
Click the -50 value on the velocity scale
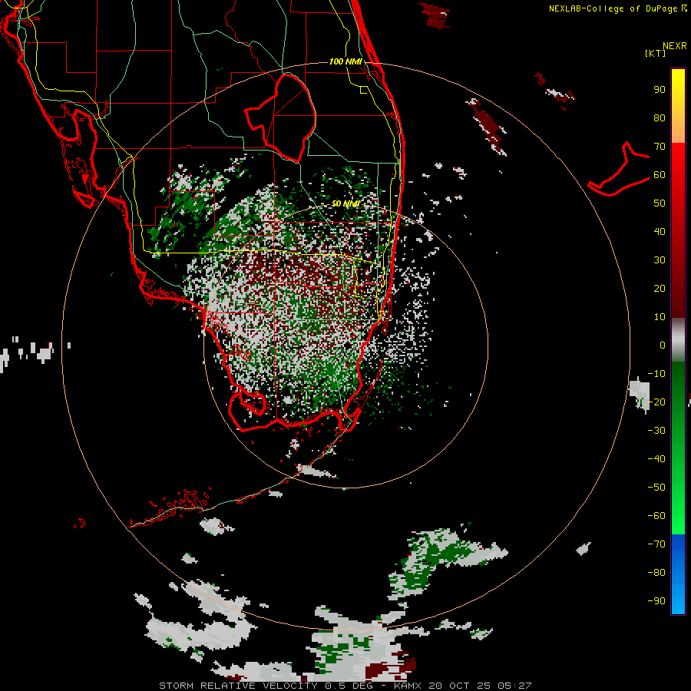tap(656, 488)
